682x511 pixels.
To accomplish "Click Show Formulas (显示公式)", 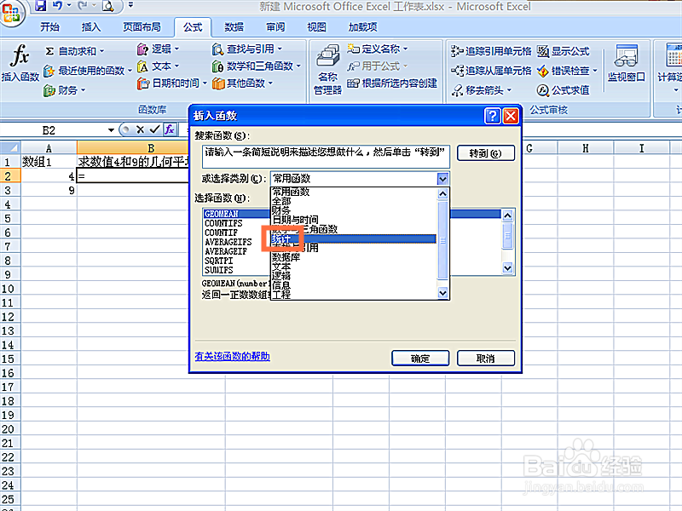I will coord(563,51).
